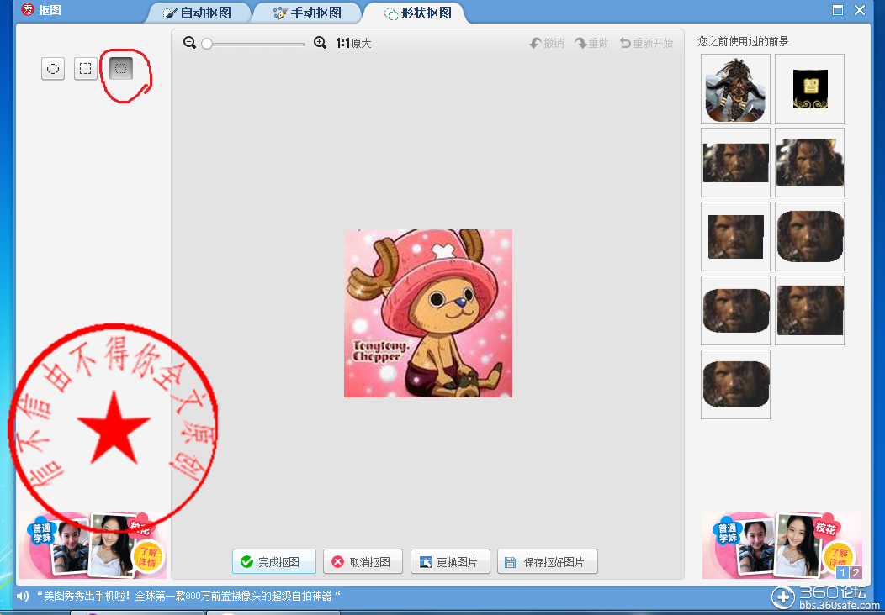Viewport: 885px width, 615px height.
Task: Click the 保存抠好图片 save button
Action: [x=547, y=562]
